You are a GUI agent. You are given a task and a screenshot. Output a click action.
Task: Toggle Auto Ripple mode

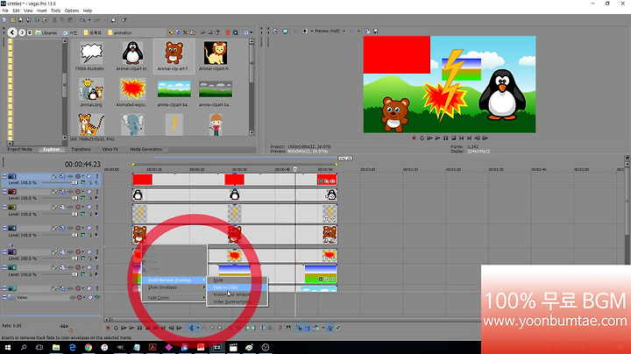(315, 328)
